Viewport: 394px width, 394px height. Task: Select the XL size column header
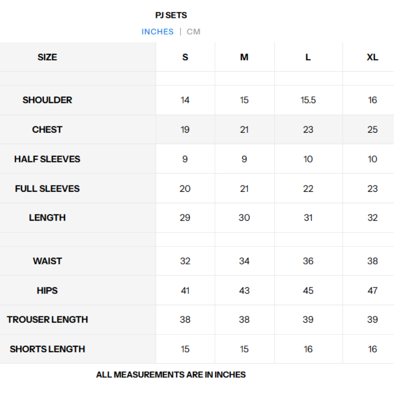[373, 57]
